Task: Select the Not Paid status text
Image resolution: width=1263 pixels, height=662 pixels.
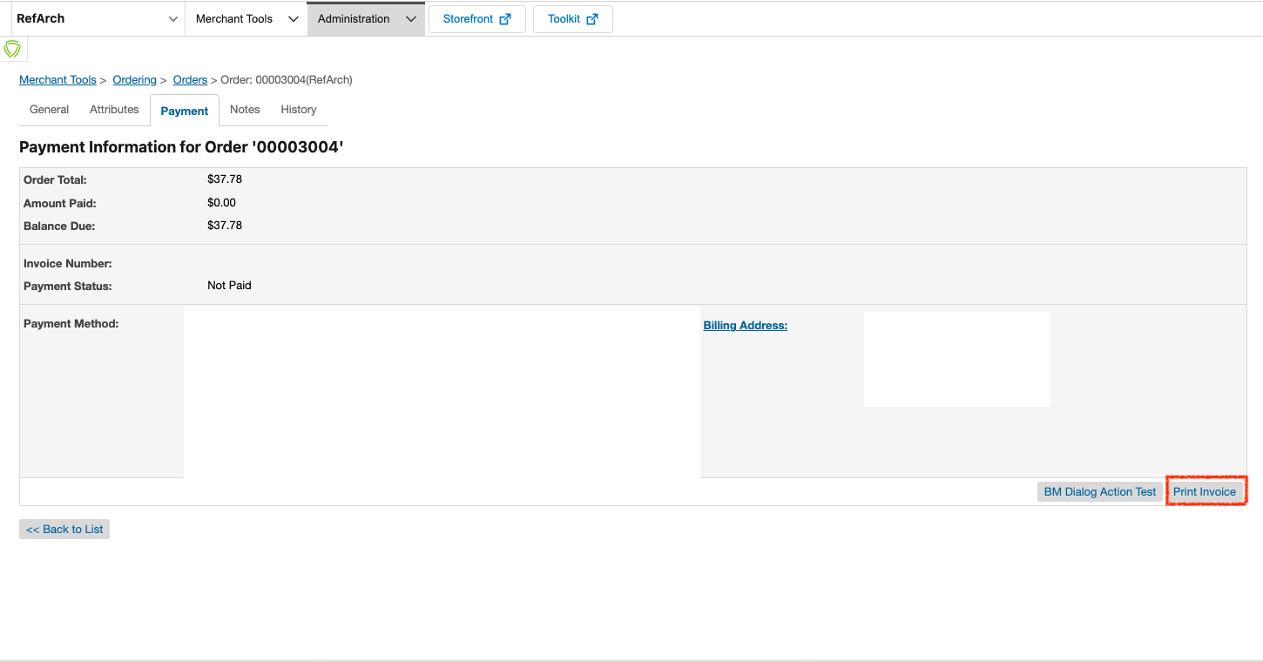Action: [x=229, y=286]
